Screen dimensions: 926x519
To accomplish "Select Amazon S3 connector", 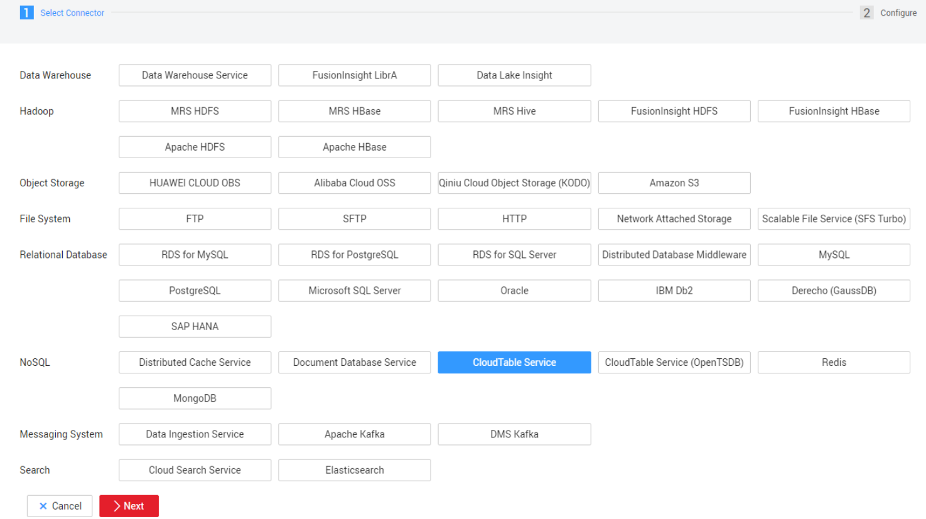I will click(674, 183).
